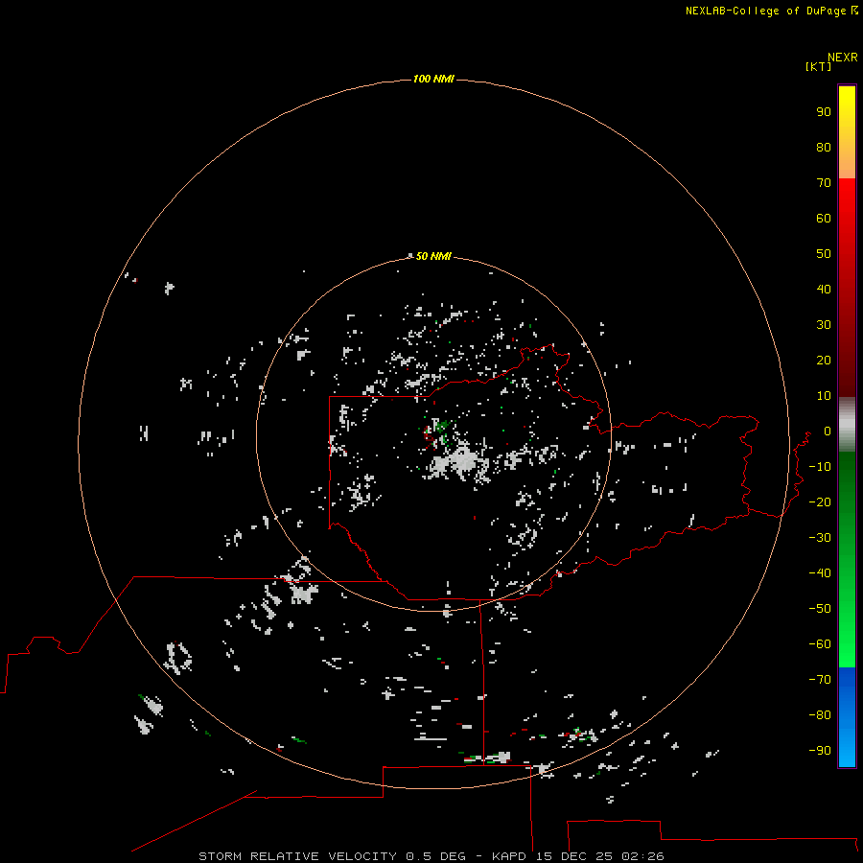
Task: Click the 50 value on the velocity scale
Action: click(824, 254)
